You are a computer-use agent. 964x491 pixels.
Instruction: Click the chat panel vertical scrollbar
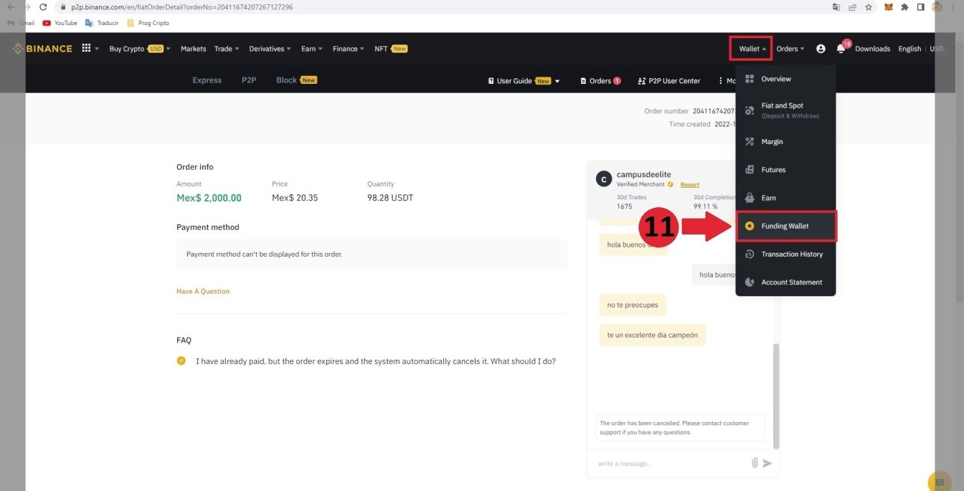[776, 394]
